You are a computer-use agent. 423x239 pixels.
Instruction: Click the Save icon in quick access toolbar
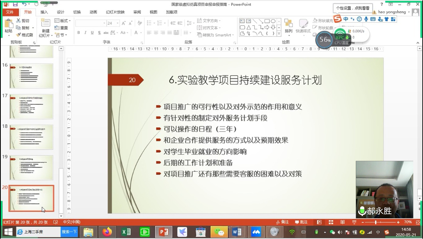coord(16,4)
